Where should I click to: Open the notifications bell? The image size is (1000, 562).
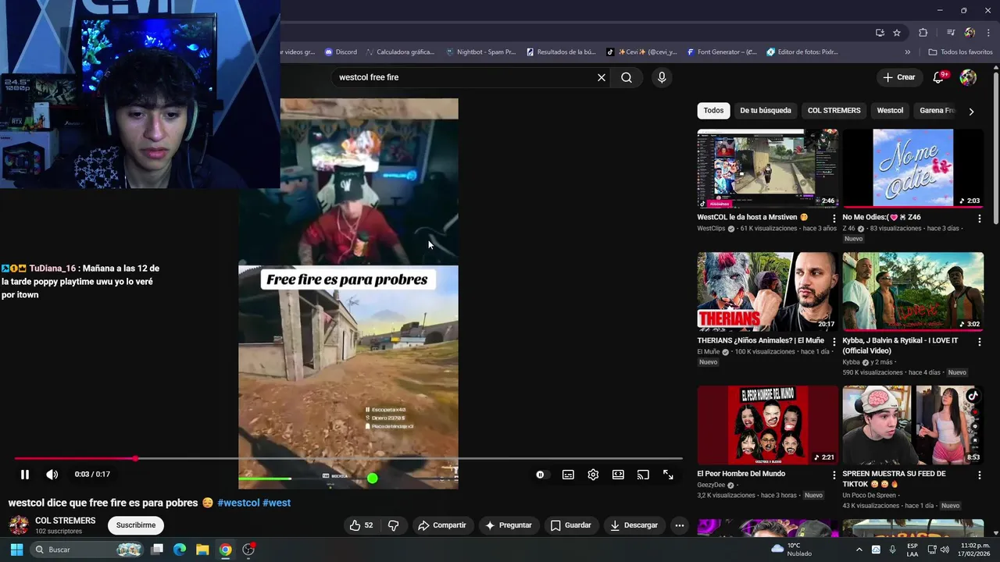pyautogui.click(x=939, y=77)
